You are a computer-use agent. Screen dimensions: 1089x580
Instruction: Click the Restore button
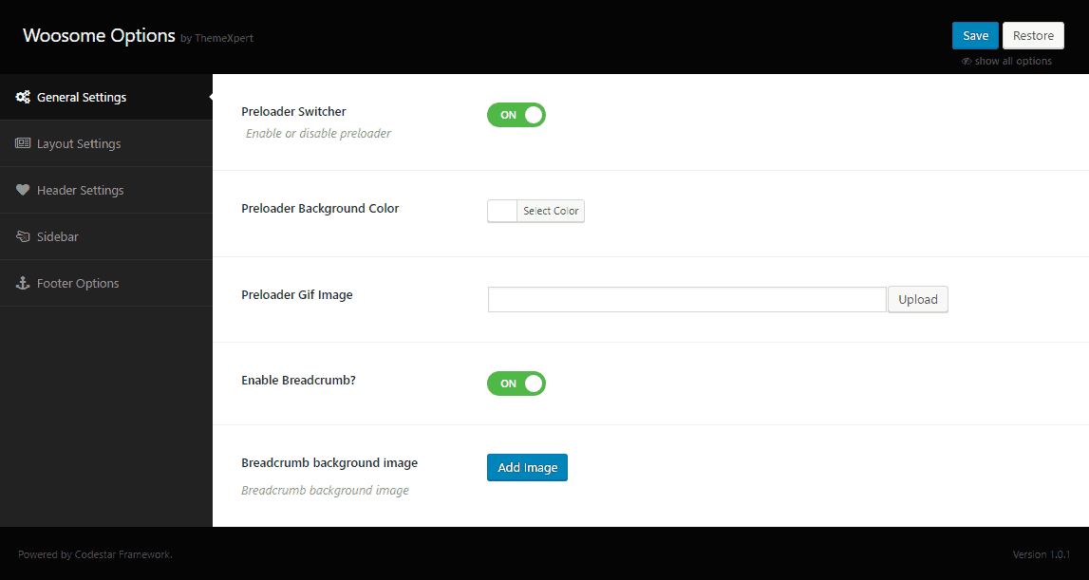[1033, 35]
